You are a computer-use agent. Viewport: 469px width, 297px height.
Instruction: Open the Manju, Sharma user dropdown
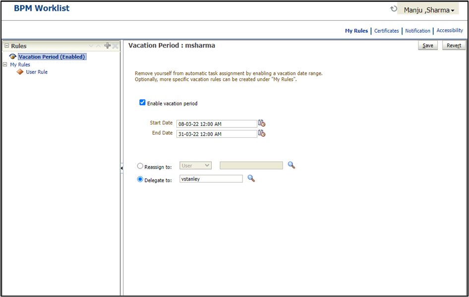[x=428, y=10]
